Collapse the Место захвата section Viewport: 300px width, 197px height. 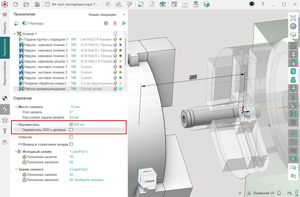16,107
